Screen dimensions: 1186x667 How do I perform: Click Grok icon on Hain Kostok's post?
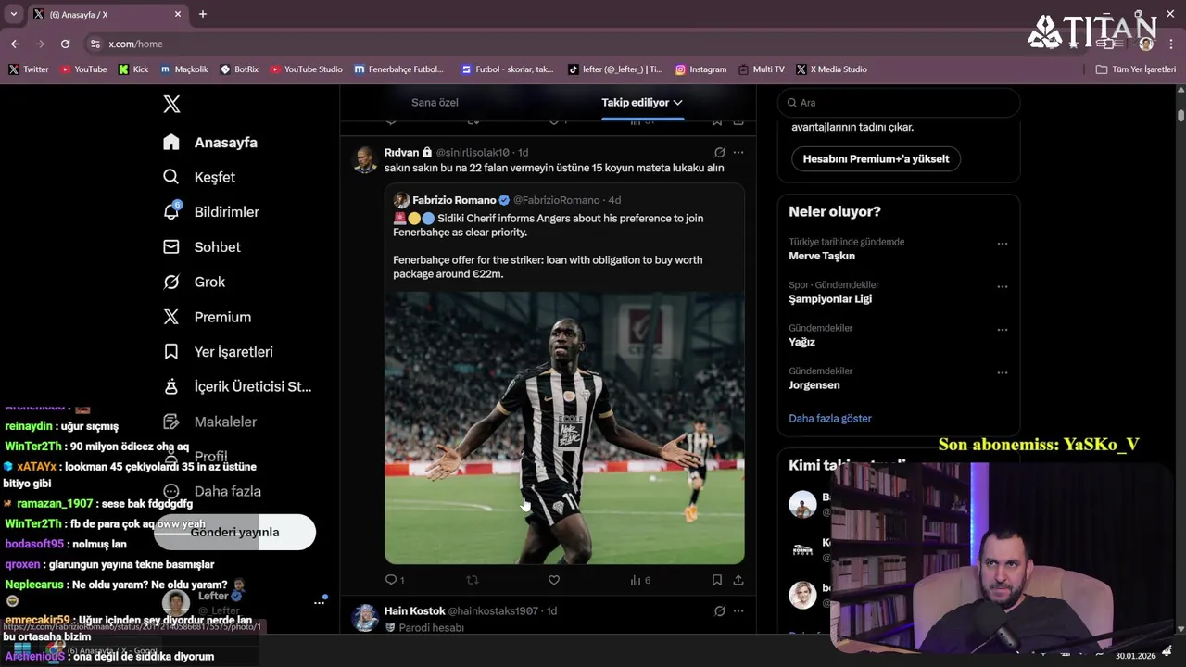click(719, 611)
